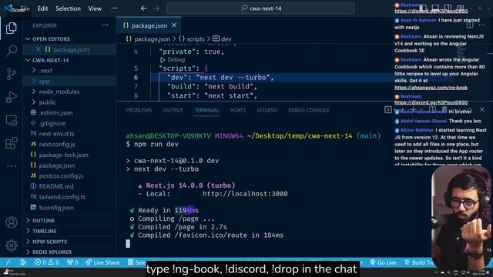Expand the .next folder
This screenshot has height=277, width=493.
pyautogui.click(x=70, y=71)
